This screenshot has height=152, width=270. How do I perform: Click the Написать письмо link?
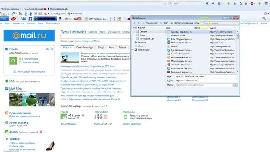click(30, 62)
